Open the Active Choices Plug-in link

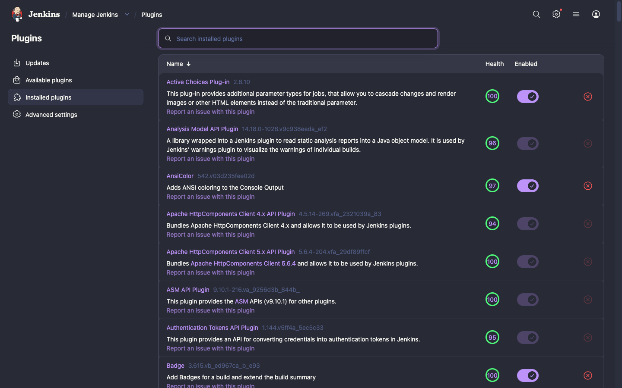[198, 82]
